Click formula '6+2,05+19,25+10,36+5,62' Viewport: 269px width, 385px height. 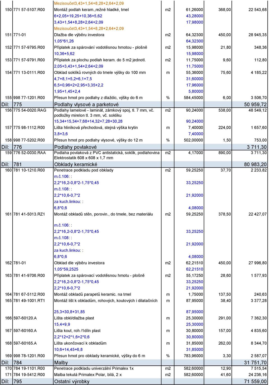click(x=78, y=16)
